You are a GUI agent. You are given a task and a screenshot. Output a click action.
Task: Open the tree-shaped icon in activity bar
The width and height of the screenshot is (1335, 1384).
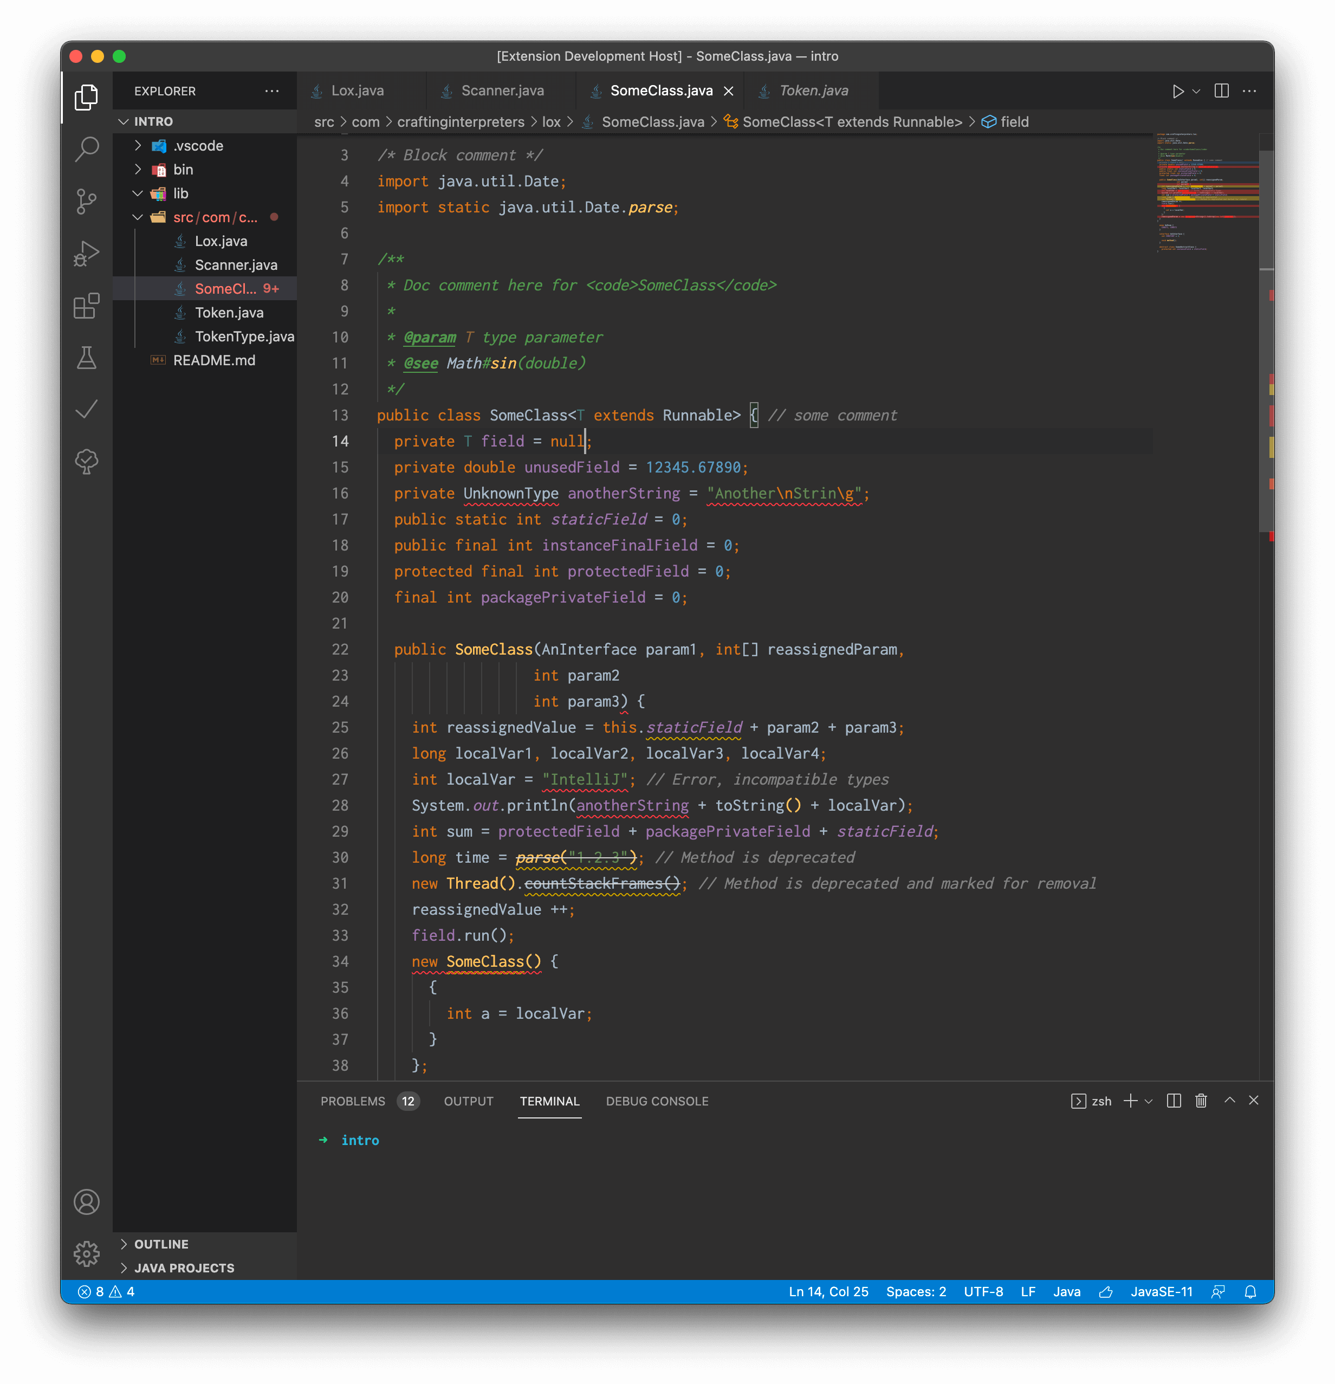coord(86,462)
